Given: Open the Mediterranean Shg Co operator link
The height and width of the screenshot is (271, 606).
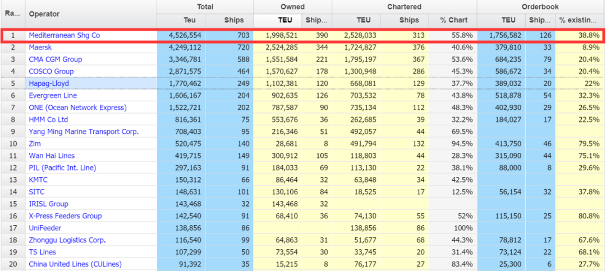Looking at the screenshot, I should (x=64, y=35).
